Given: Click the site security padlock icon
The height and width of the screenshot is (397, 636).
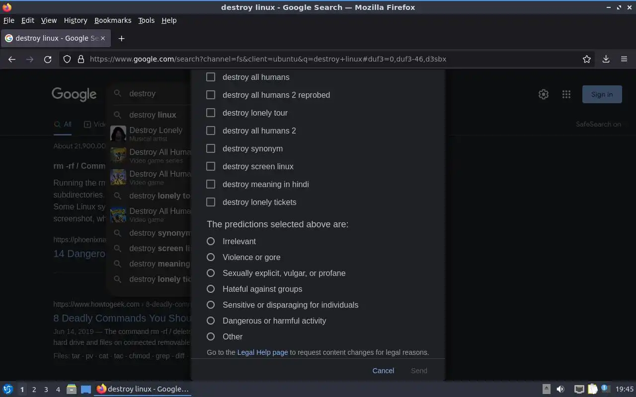Looking at the screenshot, I should pos(81,59).
